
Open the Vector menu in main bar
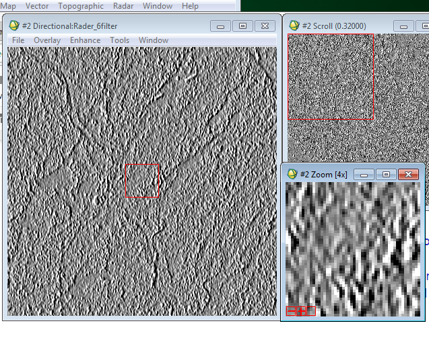click(37, 6)
